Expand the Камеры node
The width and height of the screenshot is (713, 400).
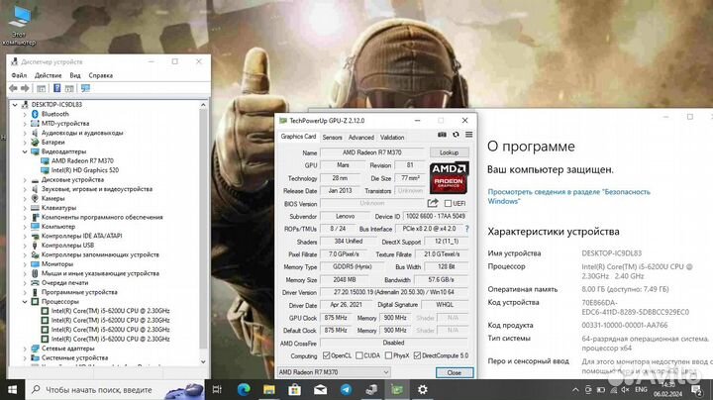(25, 199)
